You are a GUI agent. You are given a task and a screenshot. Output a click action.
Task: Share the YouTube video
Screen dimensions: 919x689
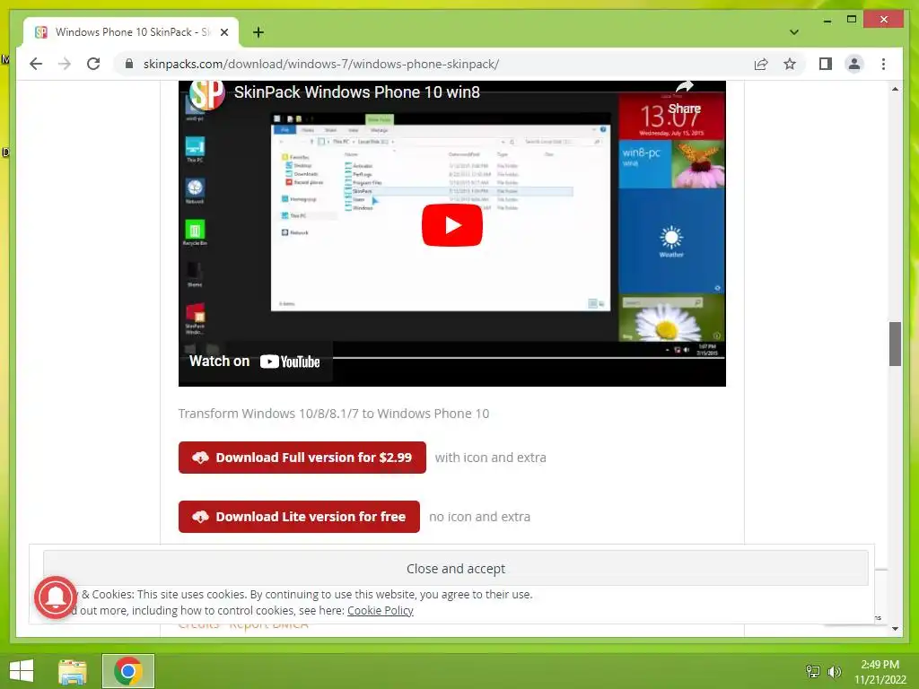point(684,97)
